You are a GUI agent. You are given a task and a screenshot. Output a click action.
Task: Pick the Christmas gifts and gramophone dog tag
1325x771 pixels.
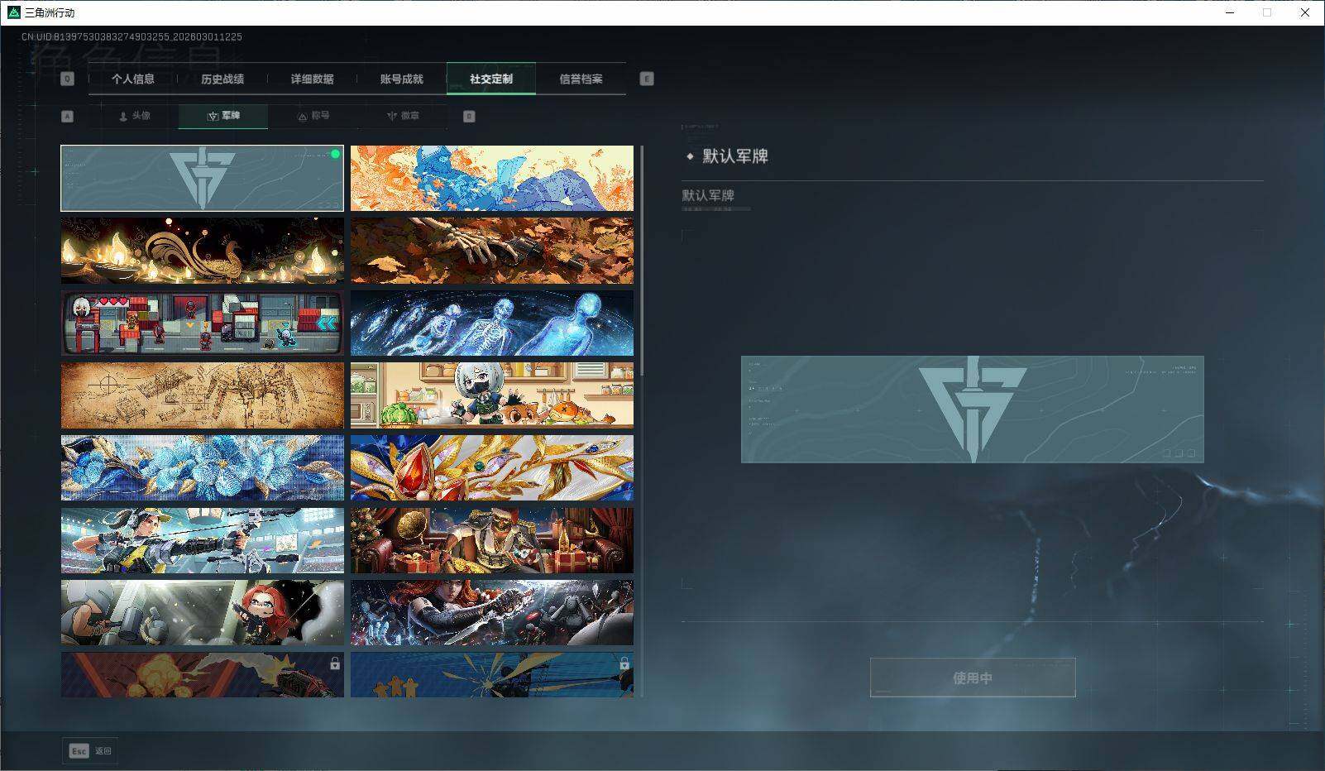click(x=492, y=540)
